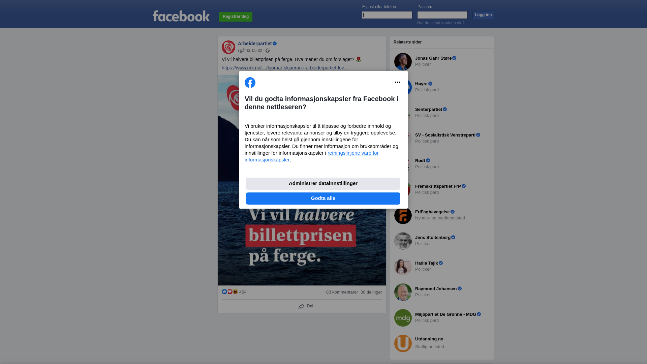Click the like reaction icon under post
This screenshot has width=647, height=364.
[x=224, y=292]
